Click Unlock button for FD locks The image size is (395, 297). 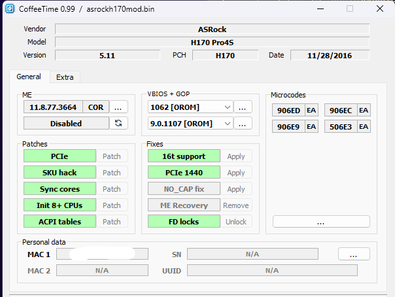(x=236, y=222)
